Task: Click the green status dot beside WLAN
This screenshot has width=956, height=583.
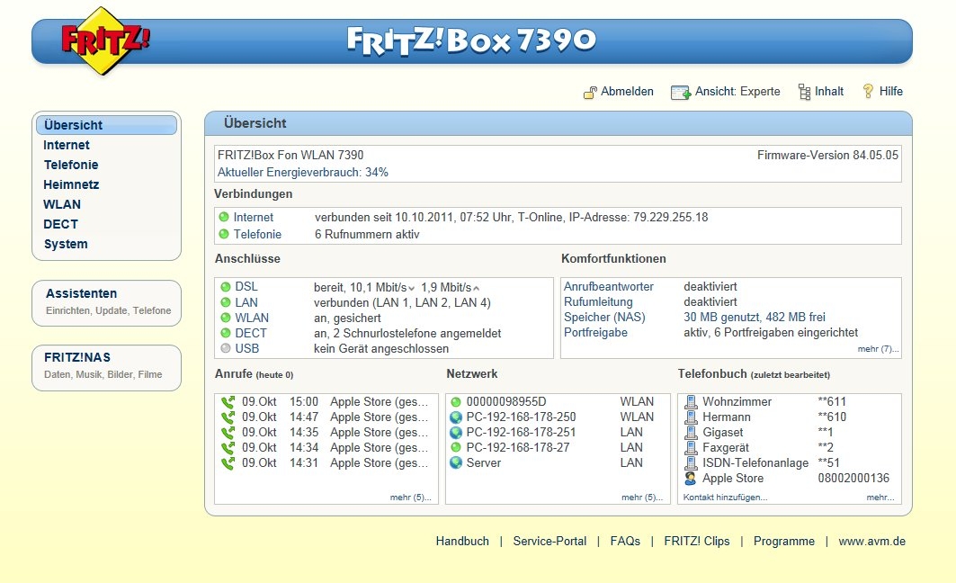Action: [x=226, y=318]
